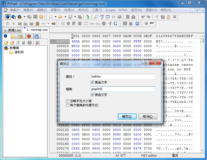Click the clipboard Paste icon
Viewport: 207px width, 160px height.
click(x=168, y=17)
